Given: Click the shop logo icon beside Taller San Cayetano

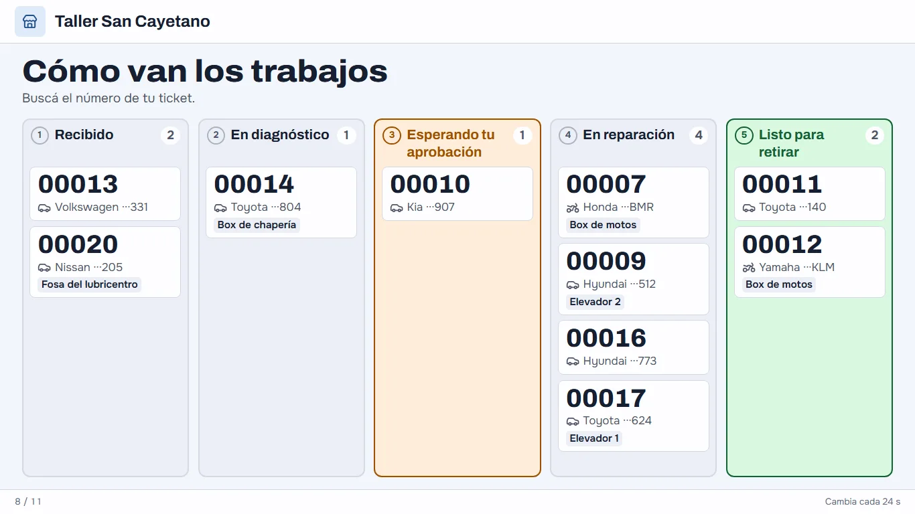Looking at the screenshot, I should pos(30,21).
